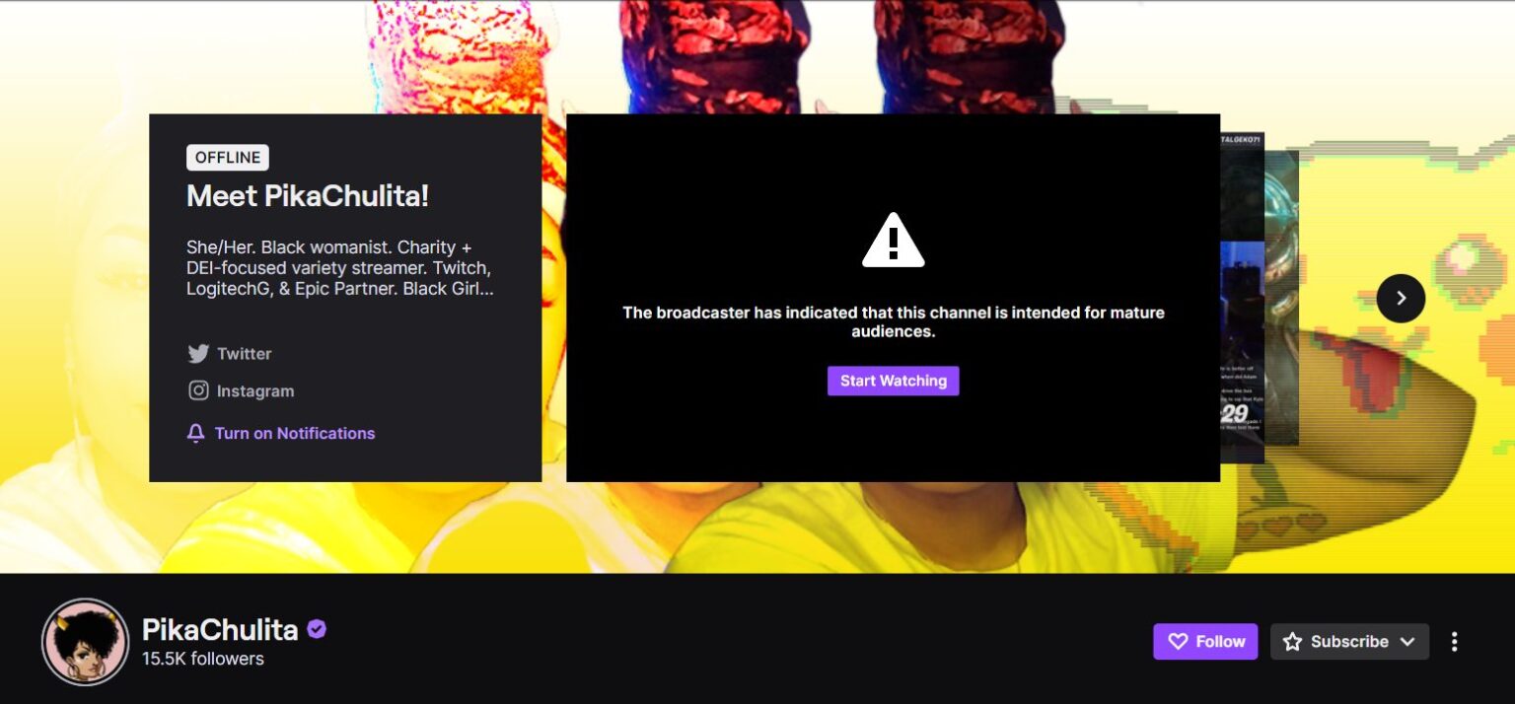Expand the truncated channel description text
Image resolution: width=1515 pixels, height=704 pixels.
tap(339, 268)
